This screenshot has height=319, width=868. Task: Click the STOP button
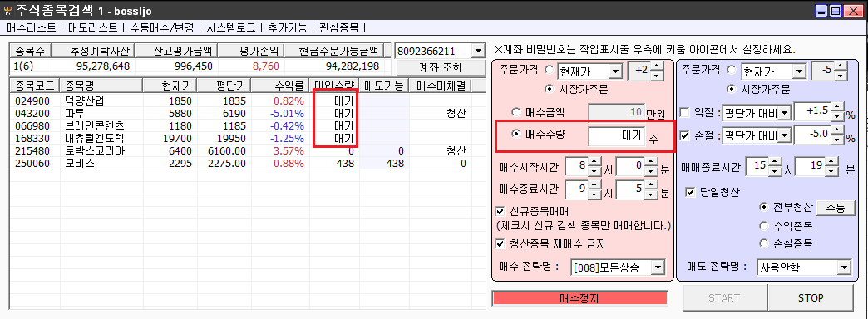click(x=811, y=298)
